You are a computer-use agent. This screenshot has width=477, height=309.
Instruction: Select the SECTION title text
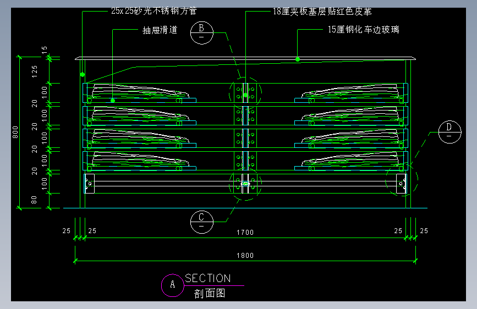(x=208, y=278)
